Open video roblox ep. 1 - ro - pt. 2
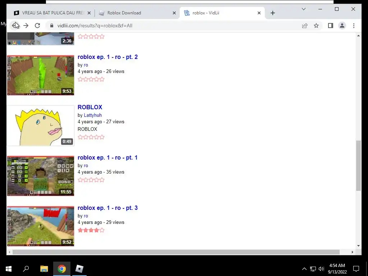This screenshot has width=368, height=276. 107,57
